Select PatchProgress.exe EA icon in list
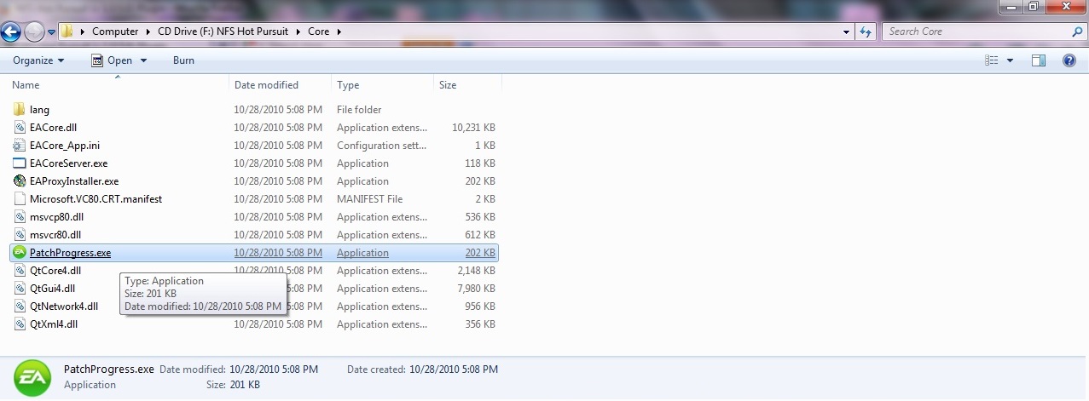 click(20, 253)
